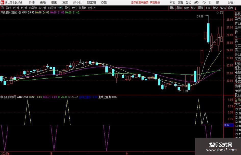241x155 pixels.
Task: Click the L tab in right panel
Action: (236, 9)
